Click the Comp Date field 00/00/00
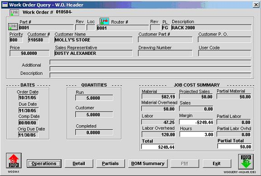This screenshot has height=176, width=261. [x=29, y=122]
